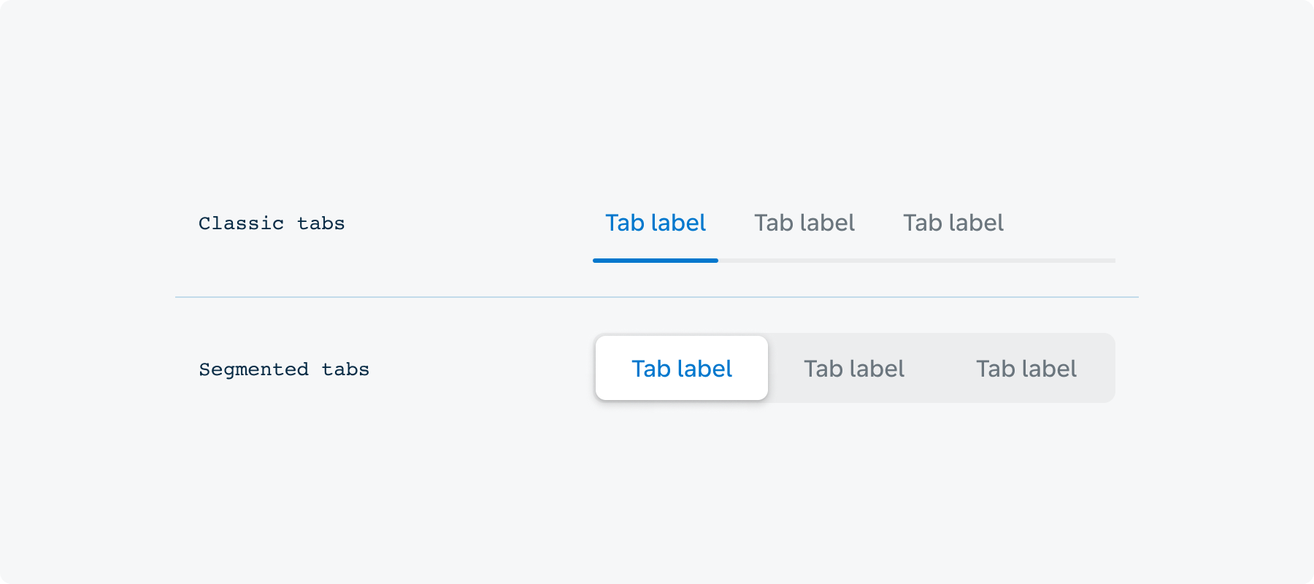Screen dimensions: 1314x584
Task: Click the blue highlighted tab label in Classic tabs
Action: [655, 223]
